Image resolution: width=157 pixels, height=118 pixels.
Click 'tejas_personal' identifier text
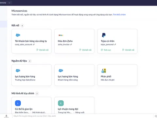(x=107, y=45)
